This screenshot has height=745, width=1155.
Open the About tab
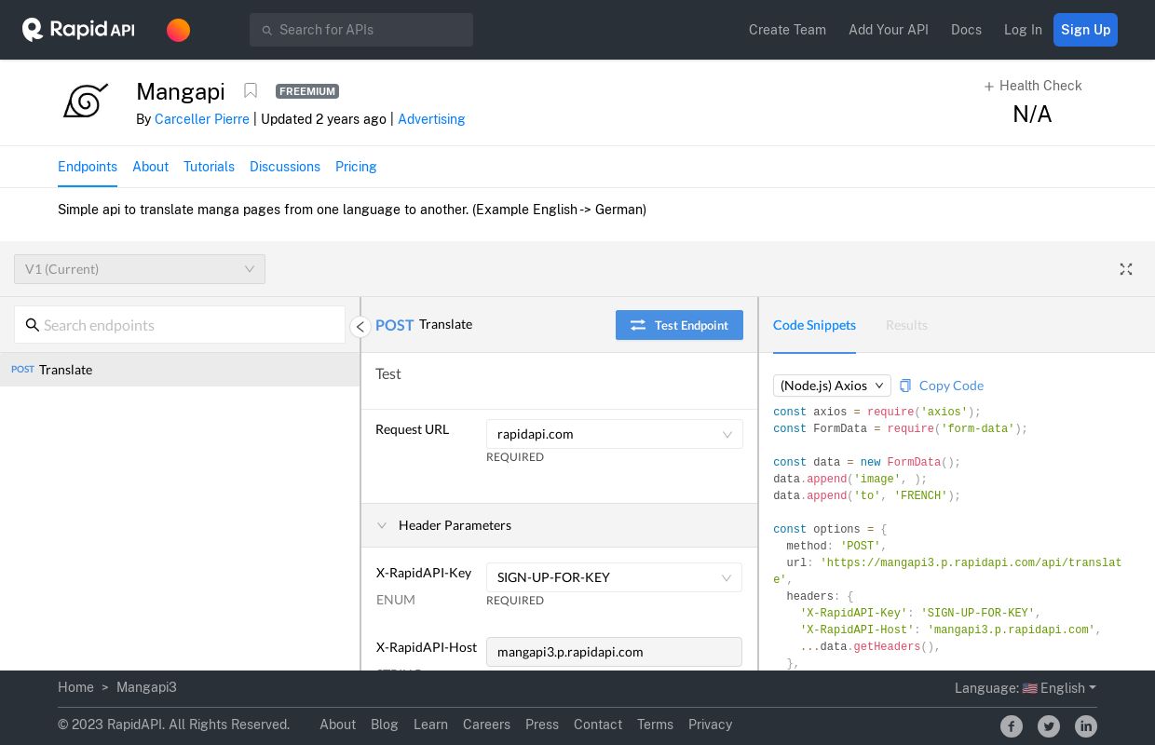pos(150,167)
